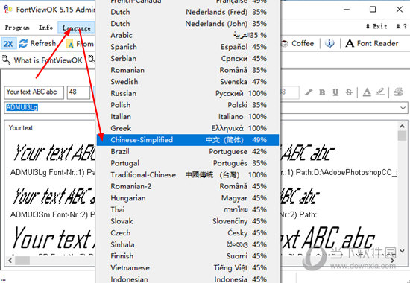The width and height of the screenshot is (410, 283).
Task: Select Vietnamese language entry
Action: [x=188, y=267]
